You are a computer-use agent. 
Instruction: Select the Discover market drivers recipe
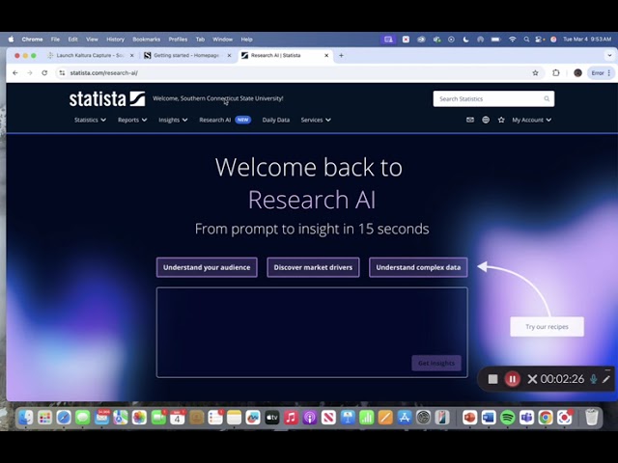313,267
